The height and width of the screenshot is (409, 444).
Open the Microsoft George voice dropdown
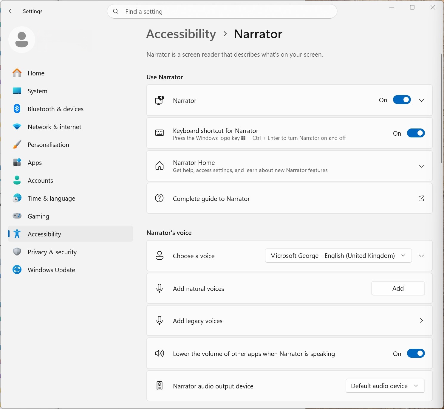(x=338, y=256)
